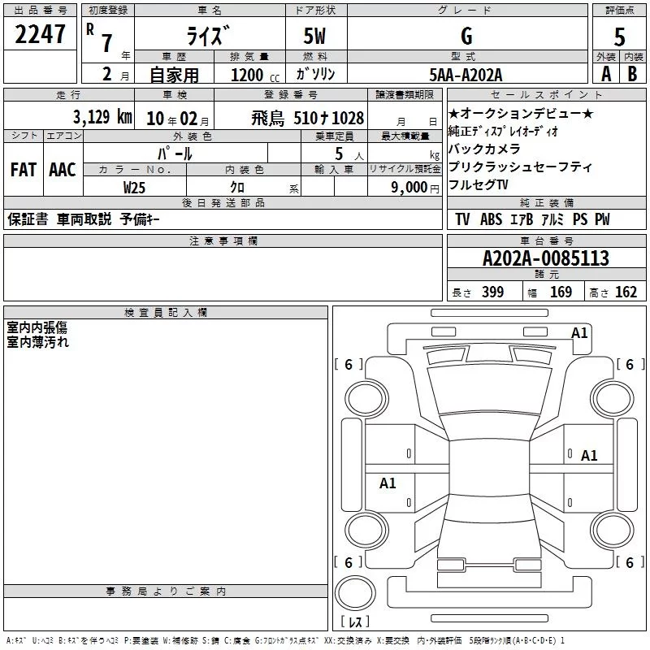Select the interior color クロ
The height and width of the screenshot is (650, 650).
point(237,187)
